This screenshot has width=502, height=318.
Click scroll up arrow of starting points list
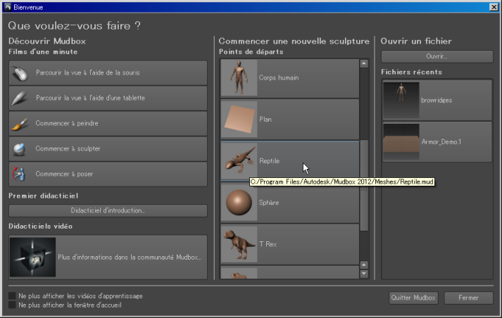coord(364,63)
